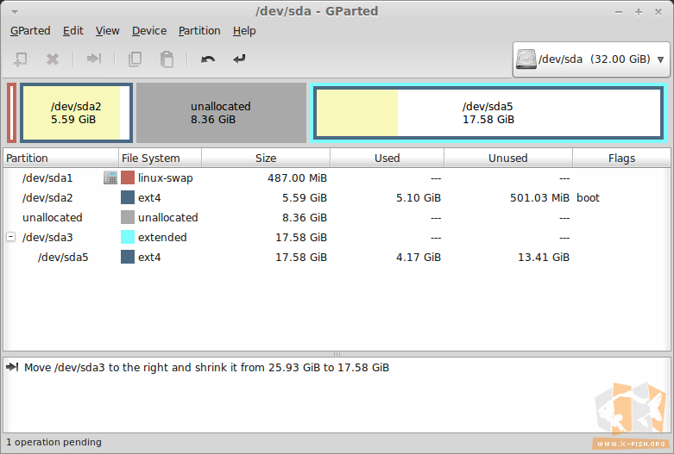The width and height of the screenshot is (674, 454).
Task: Select the pending Move /dev/sda3 operation
Action: pyautogui.click(x=206, y=367)
